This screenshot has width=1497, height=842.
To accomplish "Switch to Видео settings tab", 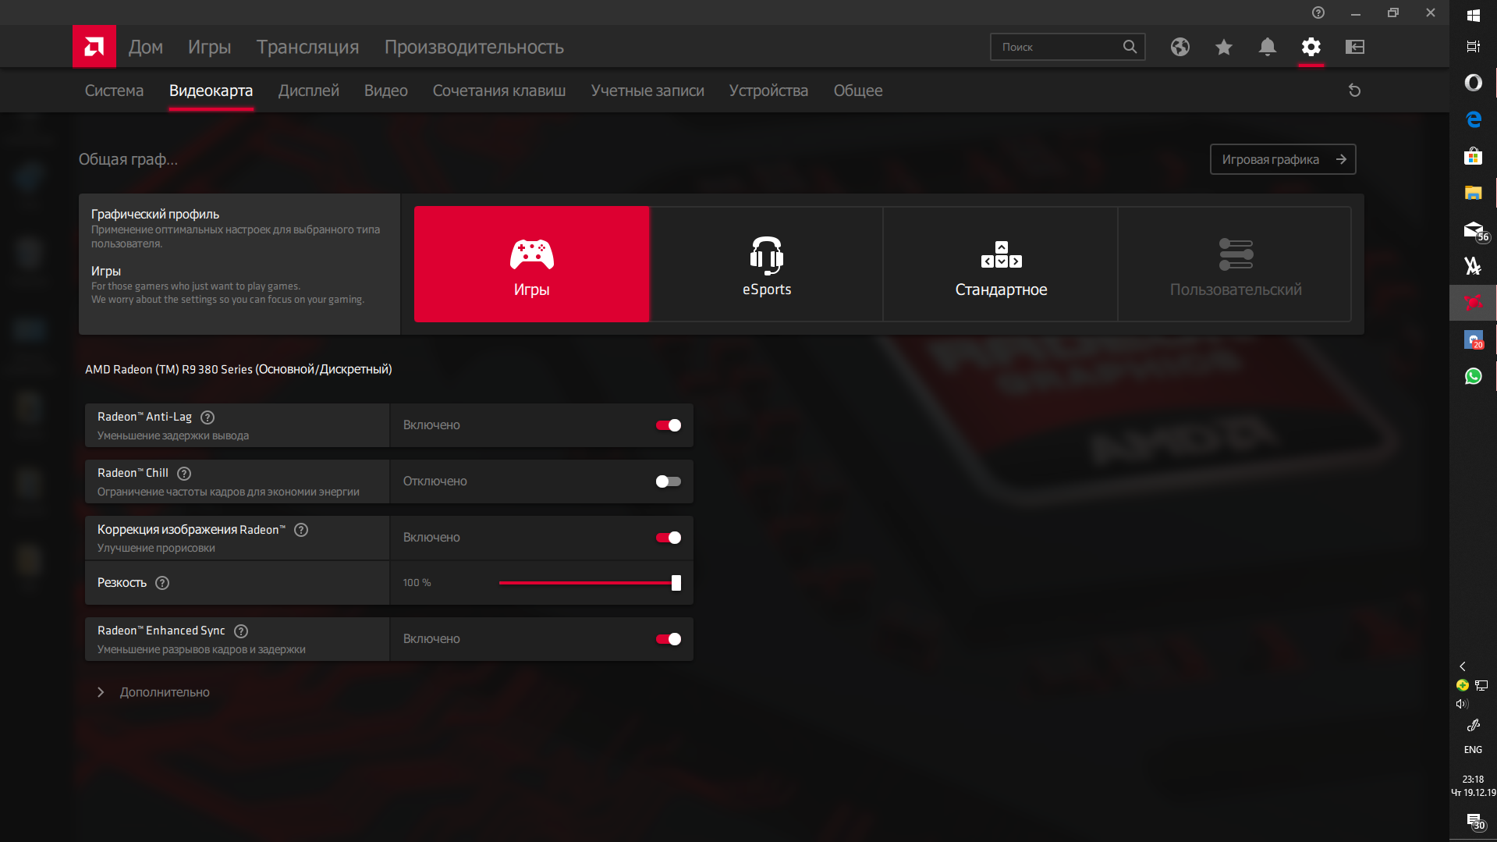I will pyautogui.click(x=386, y=91).
